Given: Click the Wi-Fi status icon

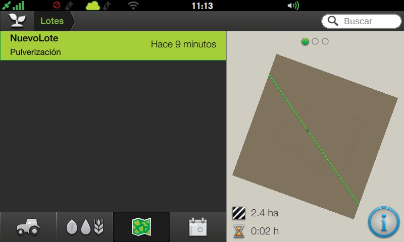Looking at the screenshot, I should point(133,6).
